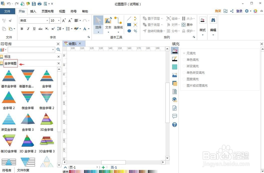
Task: Click the shadow settings sidebar icon
Action: (x=175, y=83)
